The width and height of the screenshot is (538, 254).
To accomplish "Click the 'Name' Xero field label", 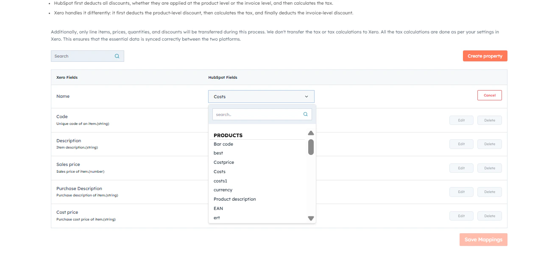I will point(63,96).
